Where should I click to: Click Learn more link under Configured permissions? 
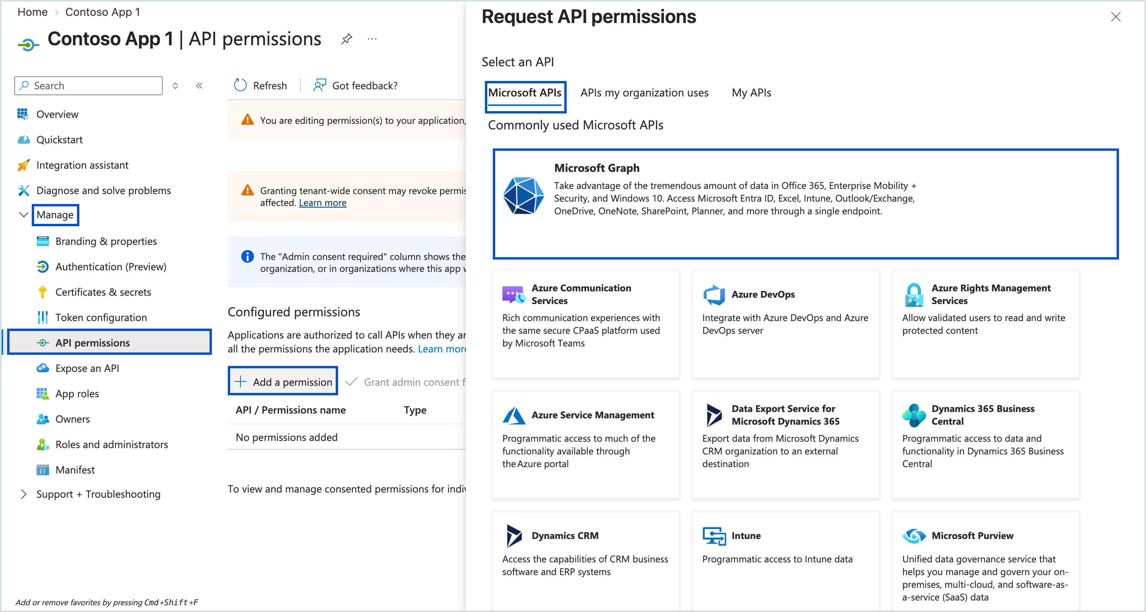442,349
